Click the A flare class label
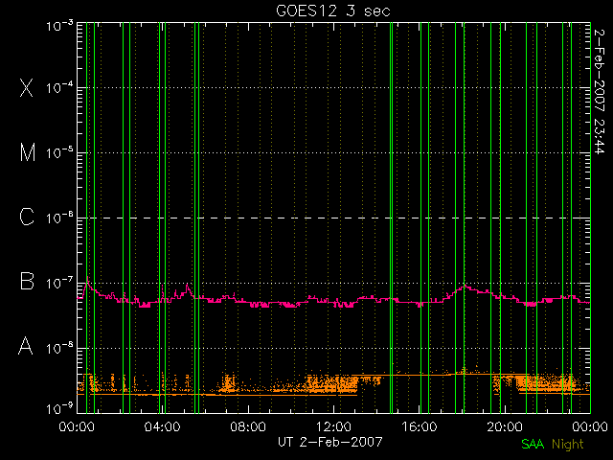Screen dimensions: 613x460 [26, 346]
